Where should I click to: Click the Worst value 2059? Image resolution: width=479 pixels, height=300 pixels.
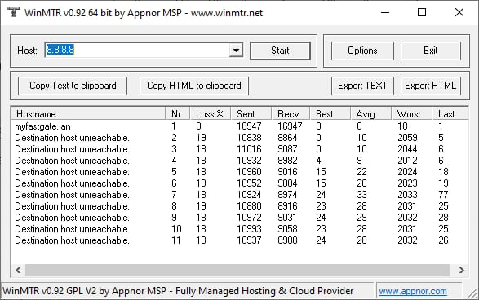(x=407, y=138)
